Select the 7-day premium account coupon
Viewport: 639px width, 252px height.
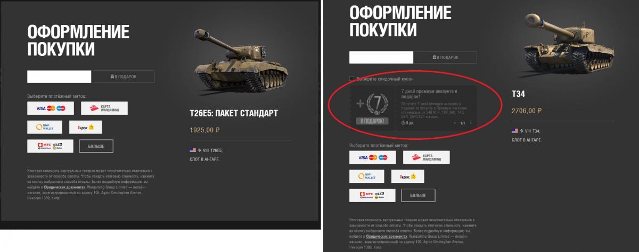pyautogui.click(x=413, y=106)
